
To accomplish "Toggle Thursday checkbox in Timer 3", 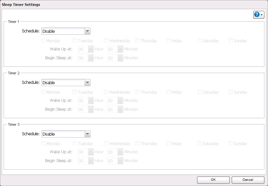I will (x=138, y=144).
